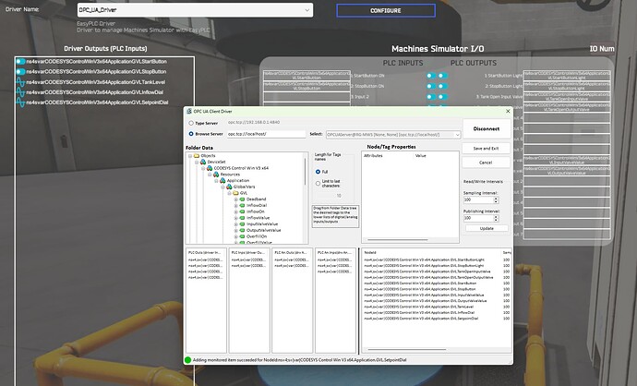Toggle PLC output switch on StartButton Light row
Screen dimensions: 637x386
[x=443, y=76]
